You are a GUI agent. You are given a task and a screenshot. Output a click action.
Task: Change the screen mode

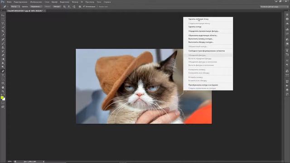[3, 107]
